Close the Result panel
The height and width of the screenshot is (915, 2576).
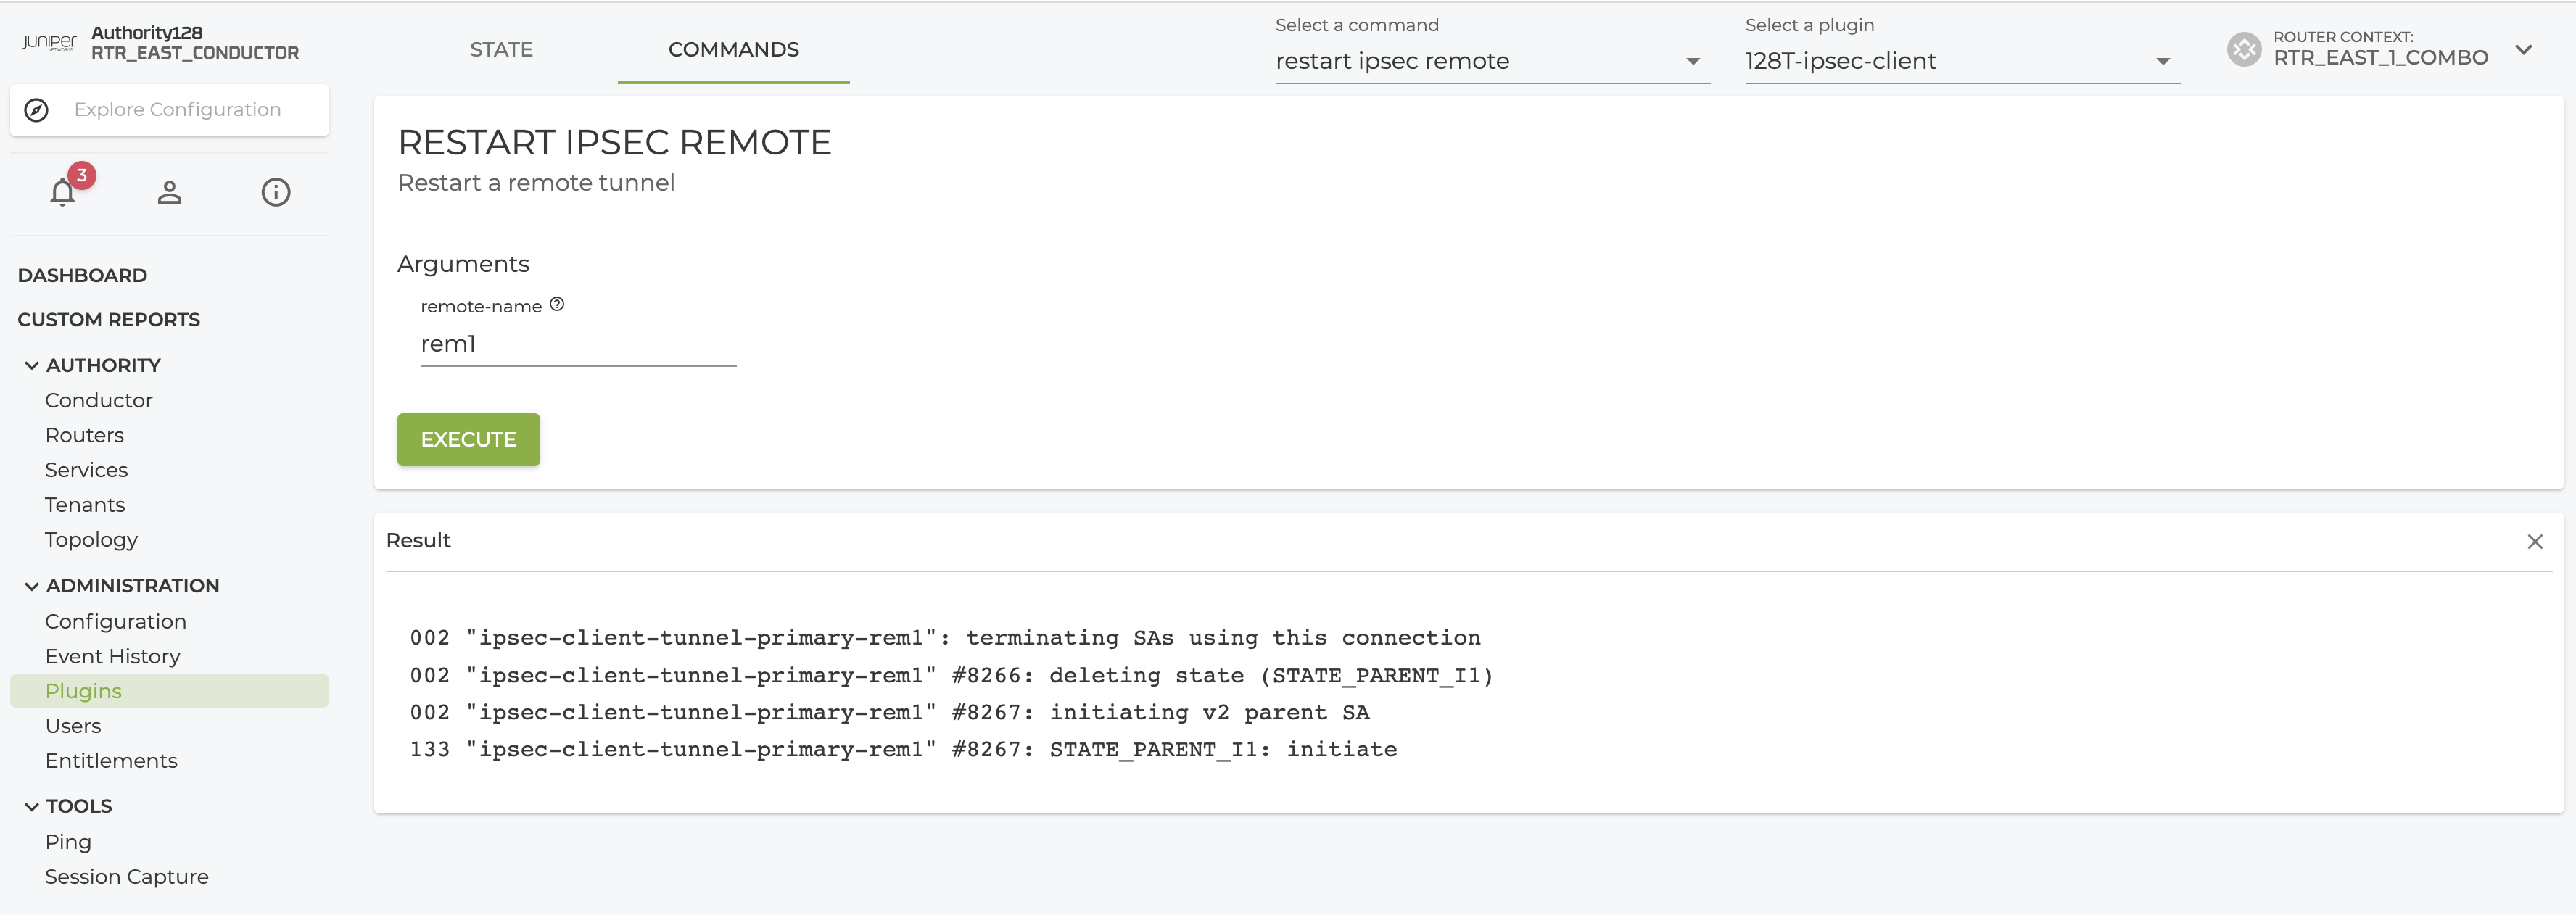pos(2534,541)
